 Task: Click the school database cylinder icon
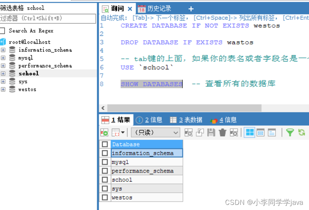coord(12,73)
